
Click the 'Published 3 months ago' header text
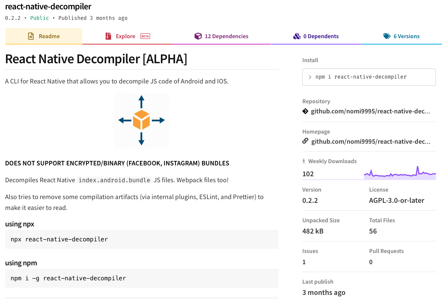tap(93, 18)
